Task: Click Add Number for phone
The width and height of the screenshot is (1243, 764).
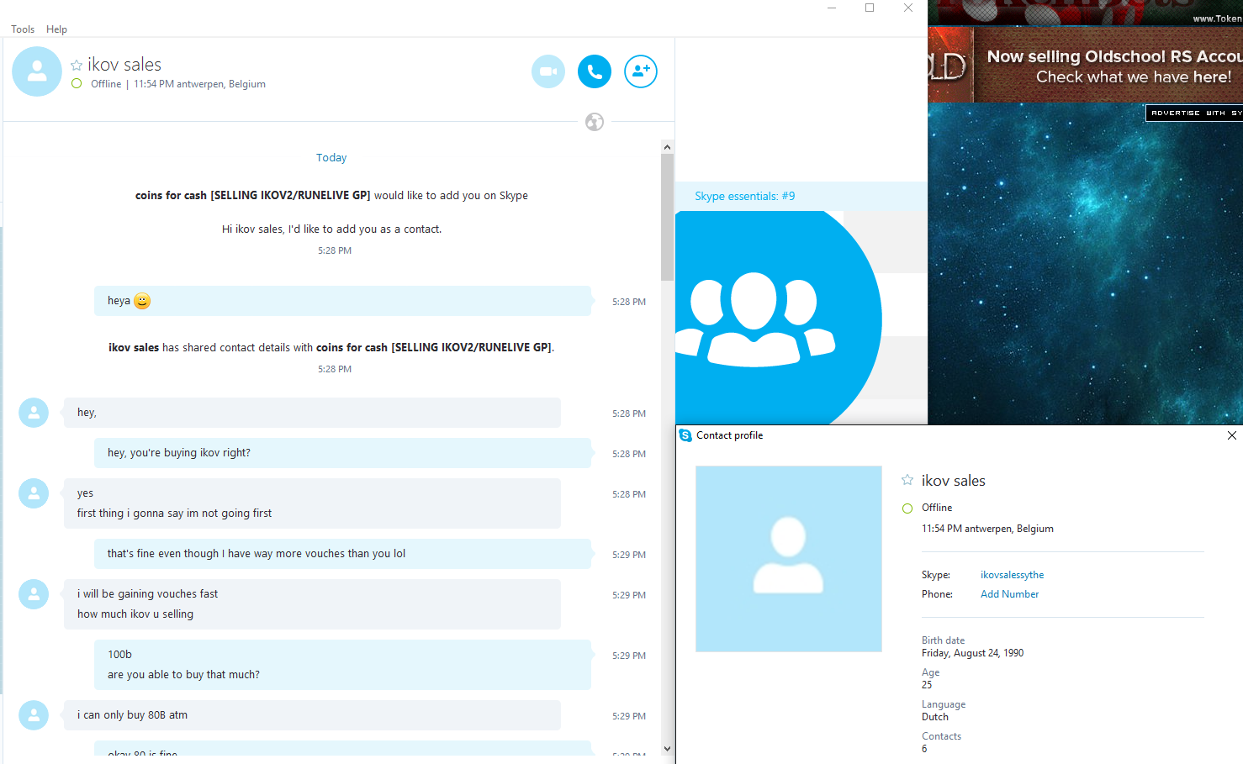Action: coord(1009,594)
